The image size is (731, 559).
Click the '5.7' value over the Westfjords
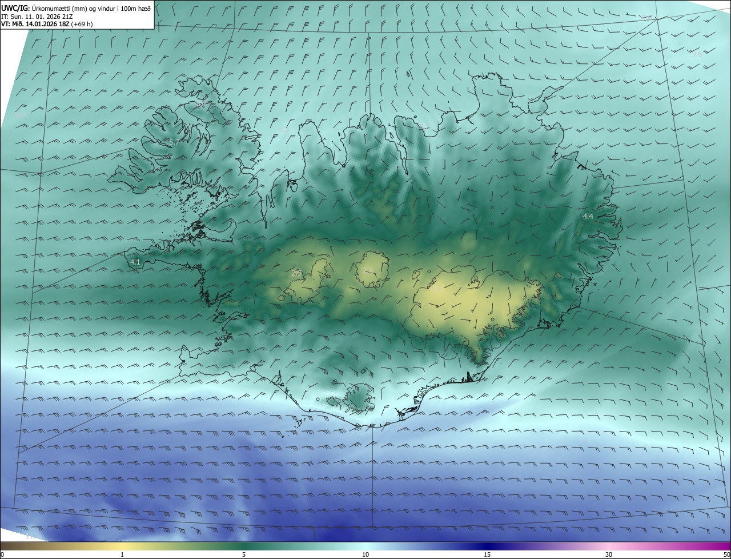174,141
